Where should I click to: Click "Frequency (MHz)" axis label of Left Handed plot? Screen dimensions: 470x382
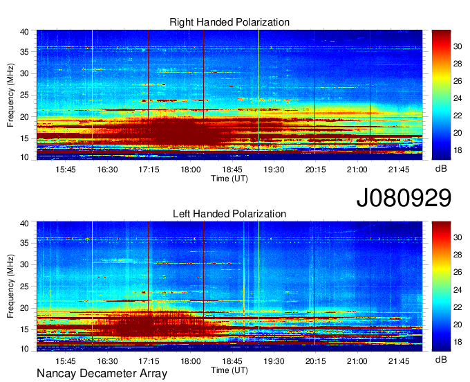coord(10,286)
